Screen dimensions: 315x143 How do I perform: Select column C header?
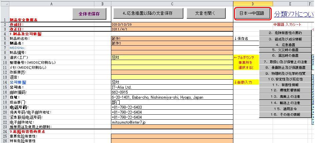(x=172, y=4)
